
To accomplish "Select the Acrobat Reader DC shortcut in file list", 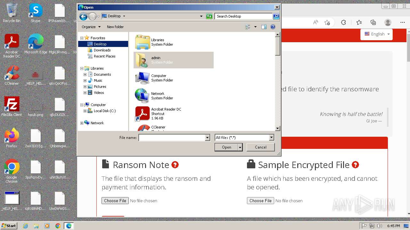I will [174, 114].
